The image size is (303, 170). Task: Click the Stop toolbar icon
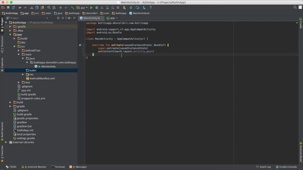pos(118,8)
